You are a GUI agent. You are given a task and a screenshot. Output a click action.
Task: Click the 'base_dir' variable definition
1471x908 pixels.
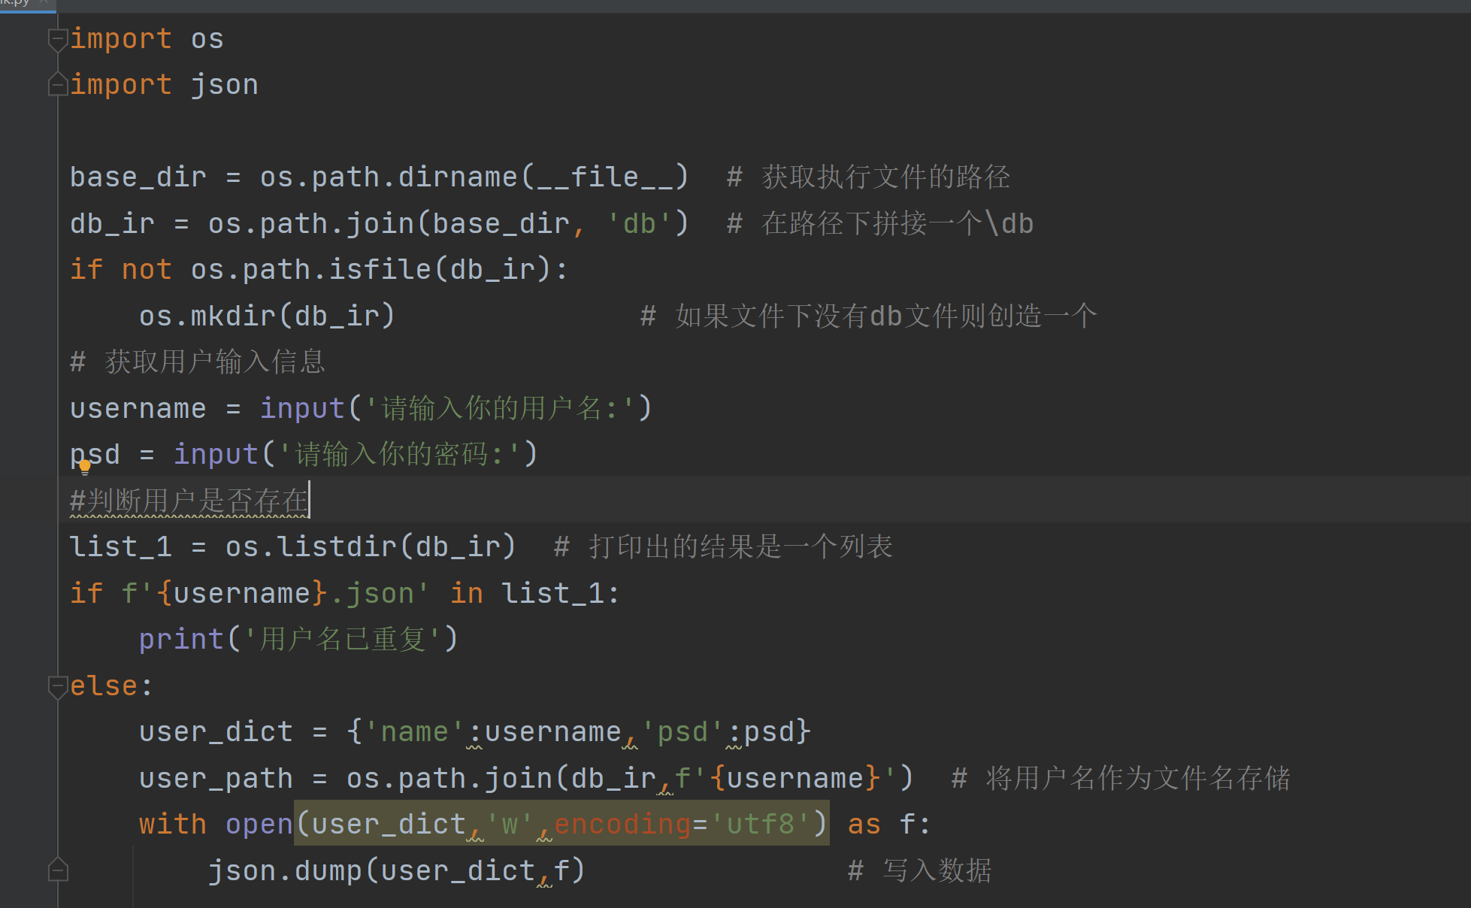pyautogui.click(x=138, y=177)
